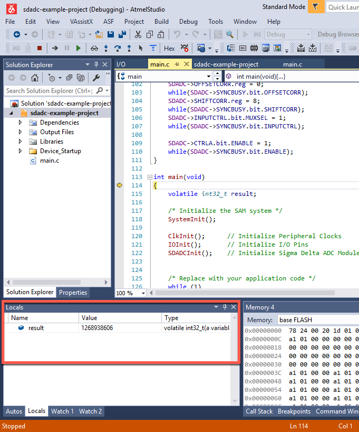Expand the Output Files node
This screenshot has height=432, width=359.
click(20, 132)
